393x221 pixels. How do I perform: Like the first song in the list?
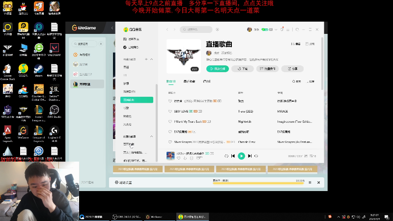pos(170,101)
